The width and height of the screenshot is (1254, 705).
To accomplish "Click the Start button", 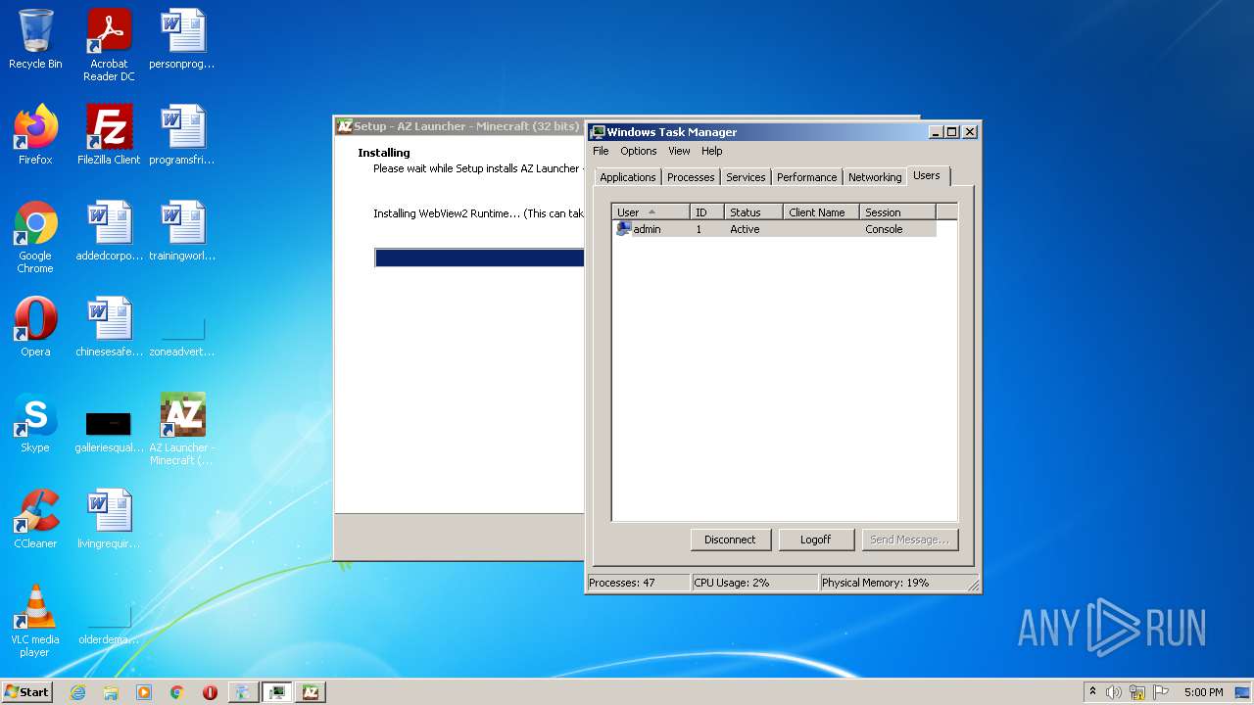I will tap(27, 692).
